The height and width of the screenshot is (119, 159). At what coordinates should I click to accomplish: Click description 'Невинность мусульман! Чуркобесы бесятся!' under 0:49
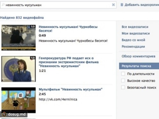(73, 41)
